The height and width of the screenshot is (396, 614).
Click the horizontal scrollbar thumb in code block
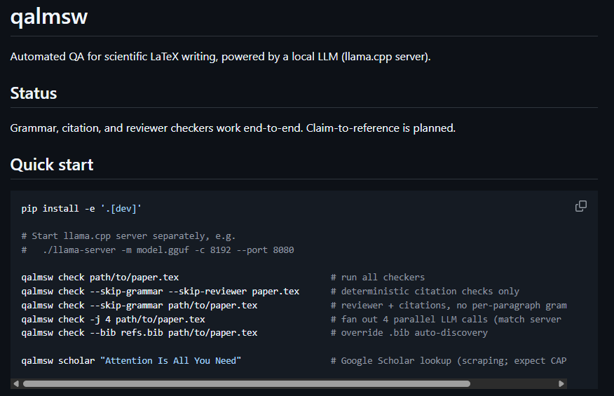tap(247, 384)
